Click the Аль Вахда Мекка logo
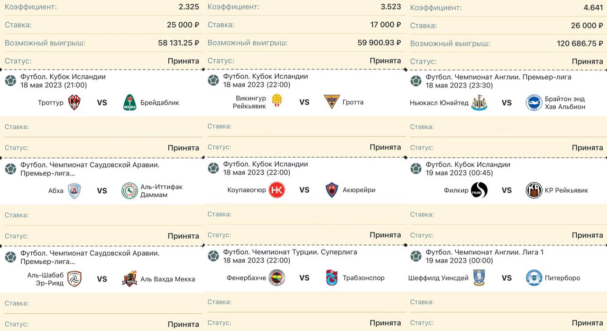Image resolution: width=607 pixels, height=331 pixels. coord(129,279)
